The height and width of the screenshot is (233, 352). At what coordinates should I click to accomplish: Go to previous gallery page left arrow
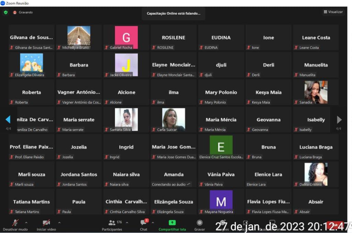pos(8,120)
